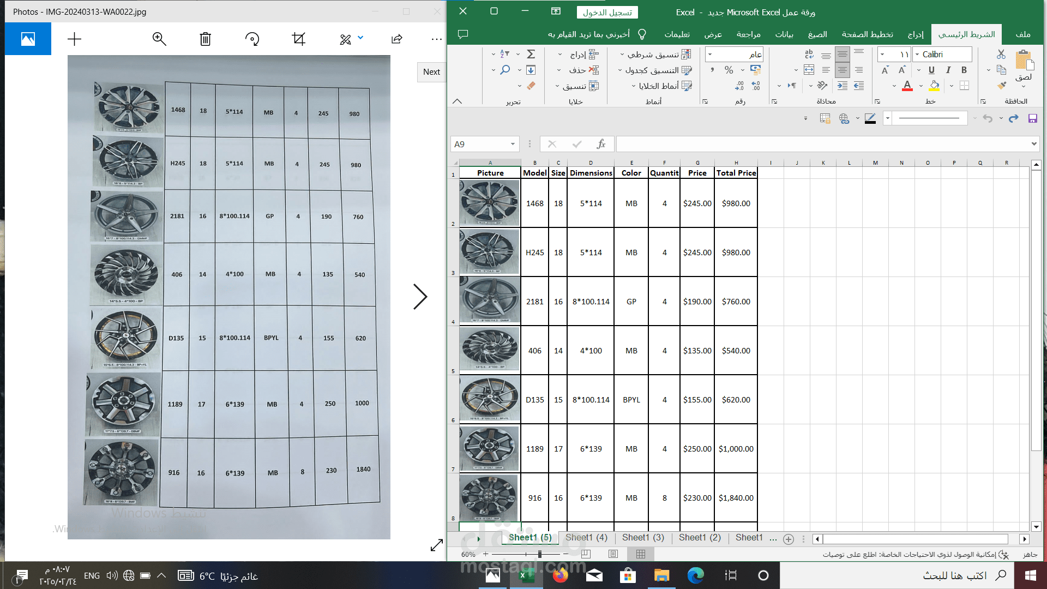Screen dimensions: 1047x589
Task: Click the Format Painter brush icon
Action: click(1001, 86)
